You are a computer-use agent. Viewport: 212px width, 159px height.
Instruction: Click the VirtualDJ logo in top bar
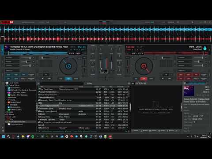(7, 22)
